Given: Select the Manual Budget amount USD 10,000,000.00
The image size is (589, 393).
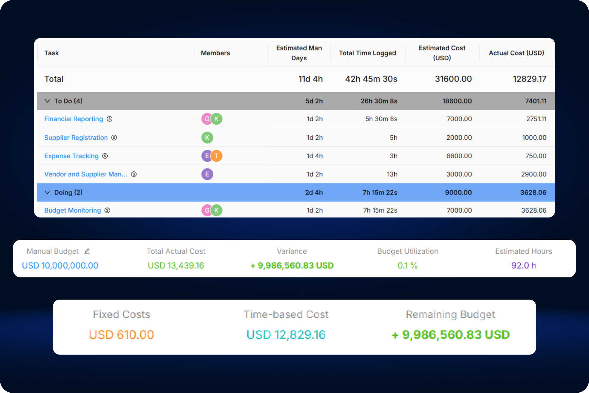Looking at the screenshot, I should click(60, 266).
